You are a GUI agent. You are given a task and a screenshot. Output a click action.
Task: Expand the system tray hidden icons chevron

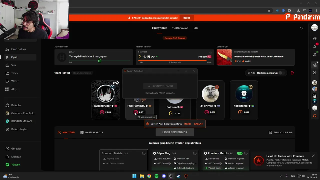coord(281,176)
